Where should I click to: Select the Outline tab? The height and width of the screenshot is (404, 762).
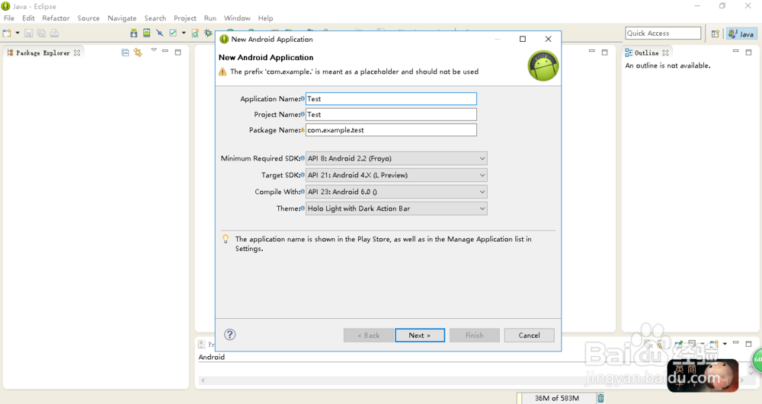[x=646, y=52]
